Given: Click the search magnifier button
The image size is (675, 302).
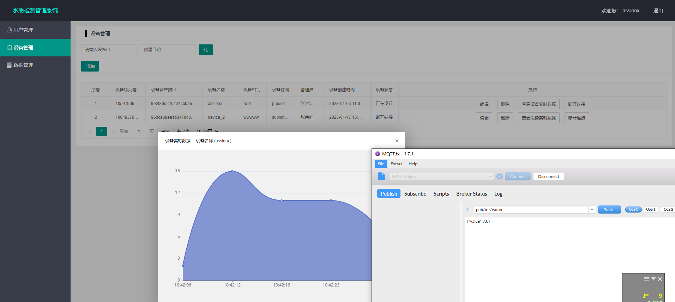Looking at the screenshot, I should tap(206, 50).
